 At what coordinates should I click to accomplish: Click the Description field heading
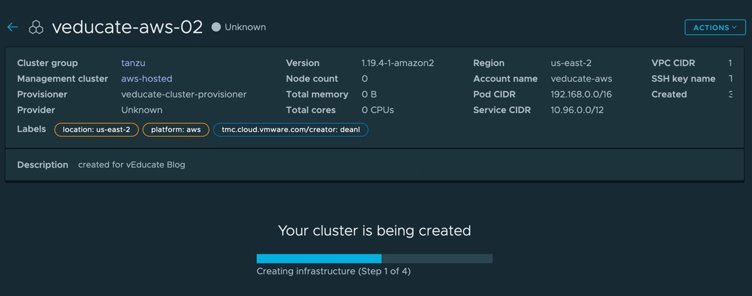click(x=43, y=165)
